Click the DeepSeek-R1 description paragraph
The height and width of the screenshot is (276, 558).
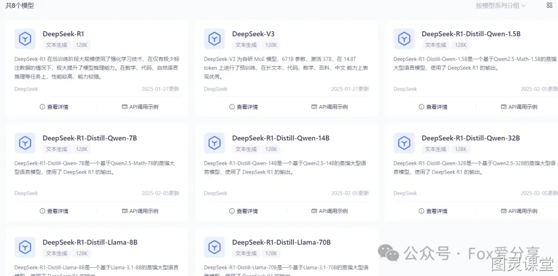[97, 68]
